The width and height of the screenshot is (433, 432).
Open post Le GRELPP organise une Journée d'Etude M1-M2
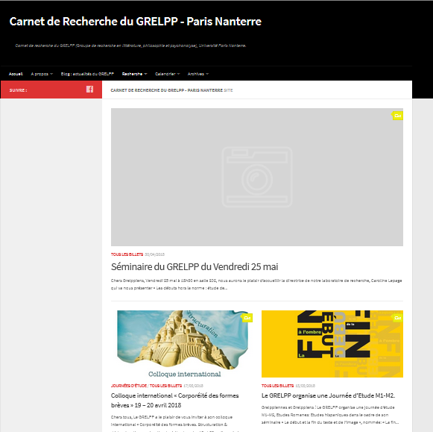(328, 395)
